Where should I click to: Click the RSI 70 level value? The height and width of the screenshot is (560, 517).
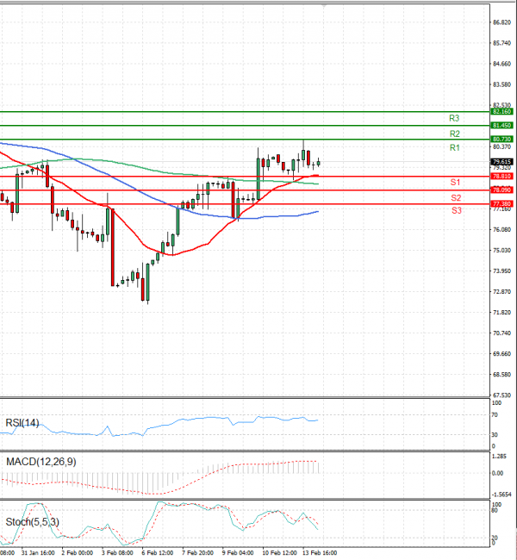click(x=495, y=415)
